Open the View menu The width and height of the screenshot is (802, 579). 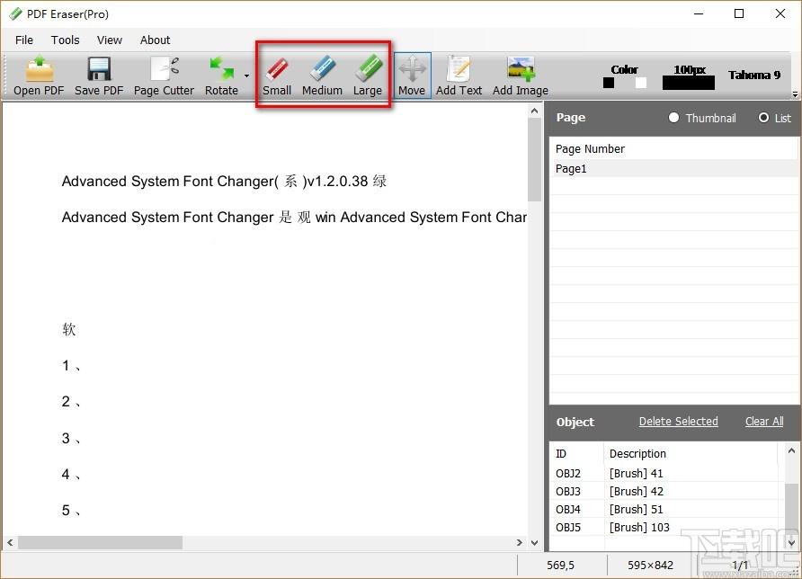[x=110, y=40]
